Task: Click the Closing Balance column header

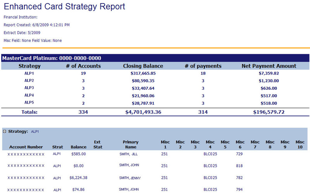Action: point(143,66)
